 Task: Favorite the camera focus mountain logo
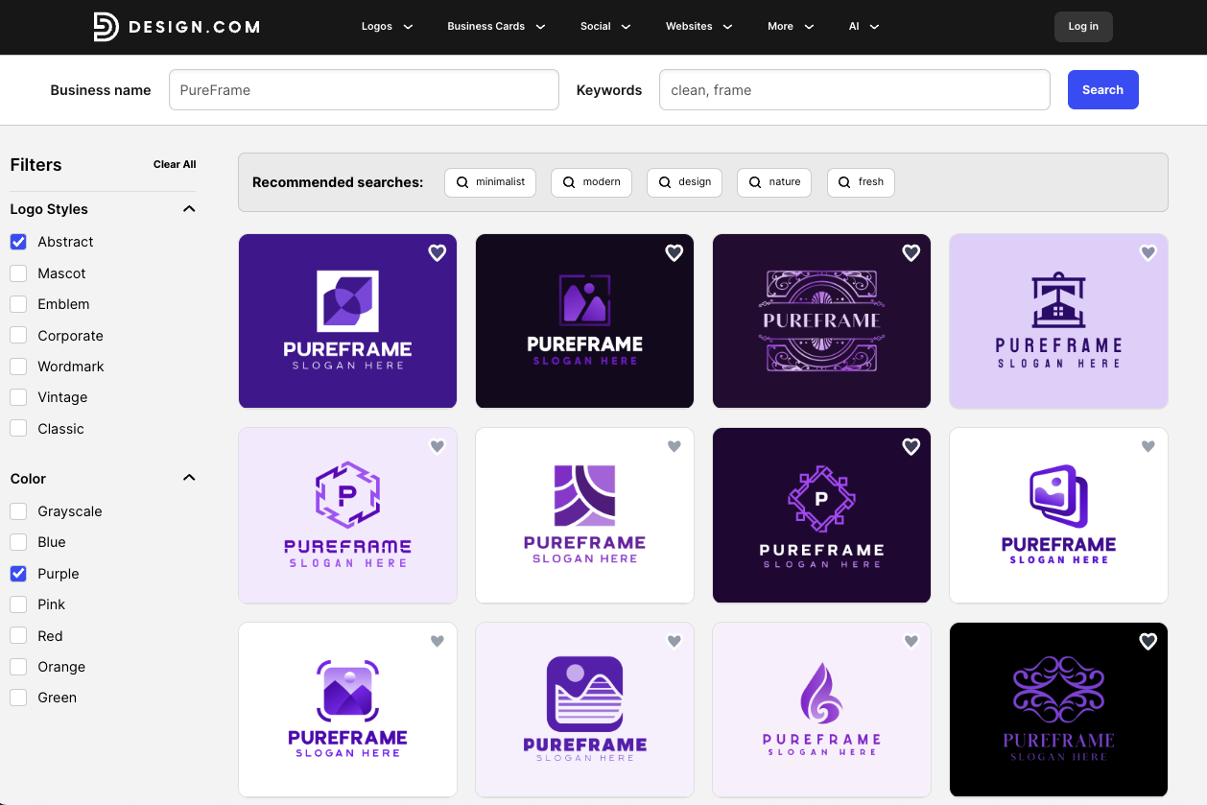click(x=438, y=641)
